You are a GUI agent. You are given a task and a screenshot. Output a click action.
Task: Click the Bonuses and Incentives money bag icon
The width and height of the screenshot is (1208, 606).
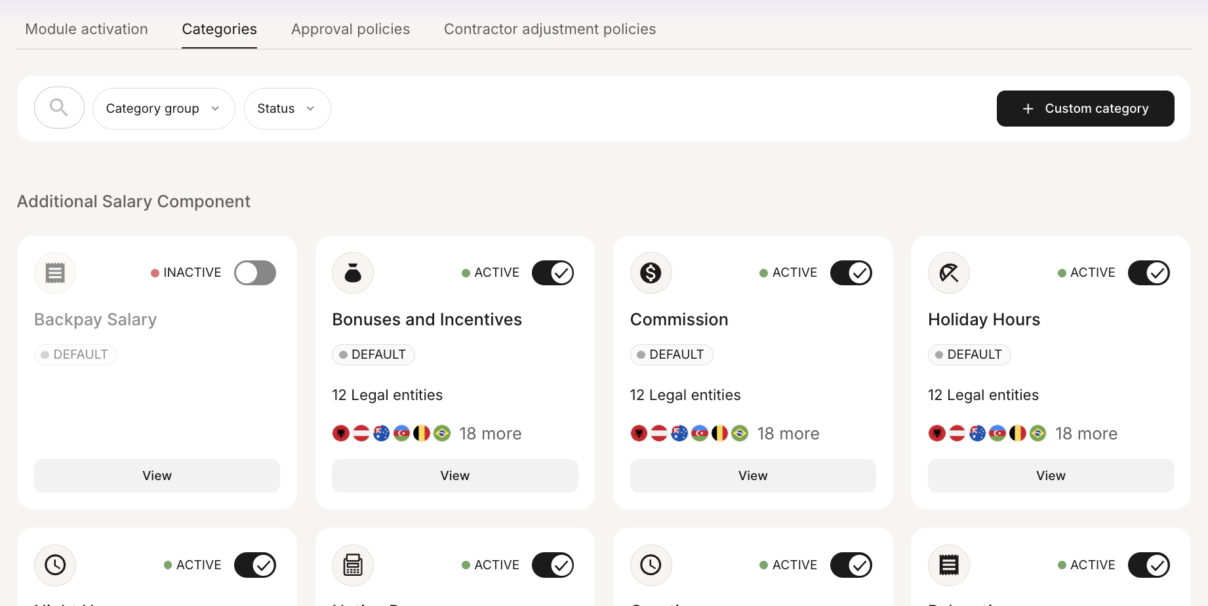353,273
